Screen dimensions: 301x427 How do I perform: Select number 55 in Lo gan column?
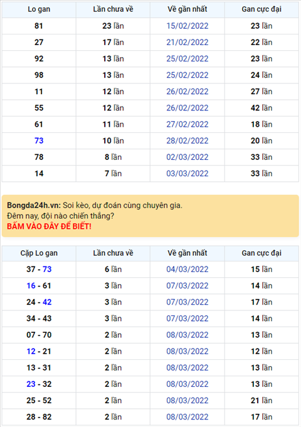[39, 108]
